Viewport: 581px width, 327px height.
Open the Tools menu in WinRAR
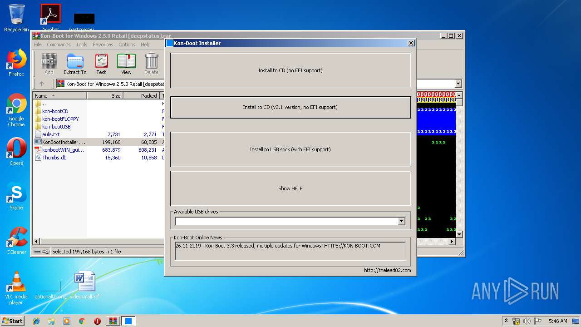82,45
